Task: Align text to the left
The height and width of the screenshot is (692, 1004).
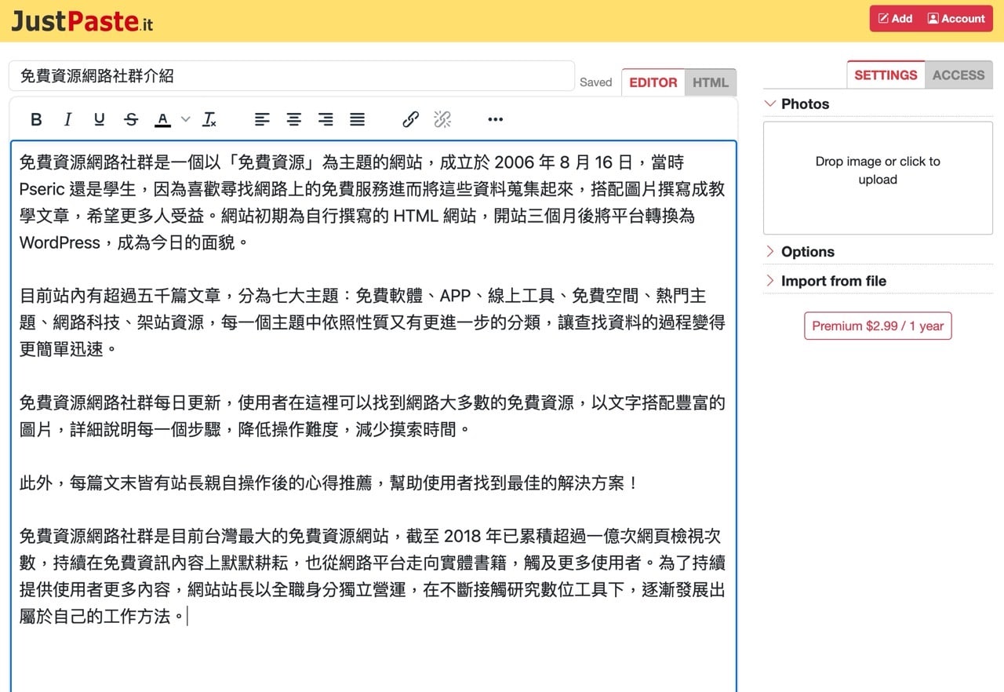Action: [x=262, y=119]
